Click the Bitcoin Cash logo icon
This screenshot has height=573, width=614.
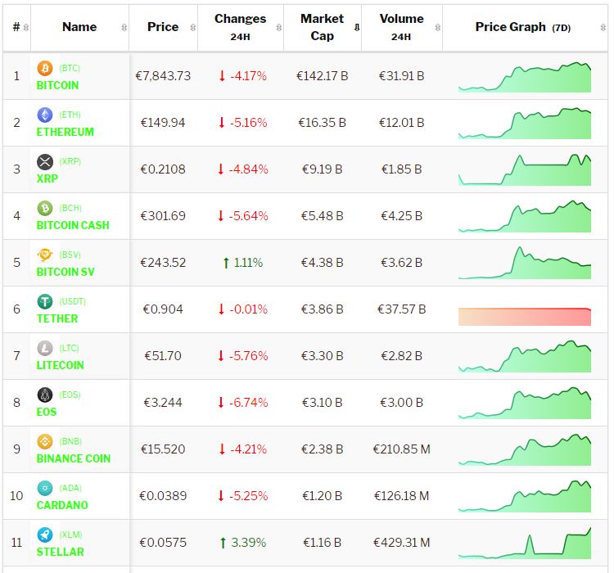click(x=45, y=209)
